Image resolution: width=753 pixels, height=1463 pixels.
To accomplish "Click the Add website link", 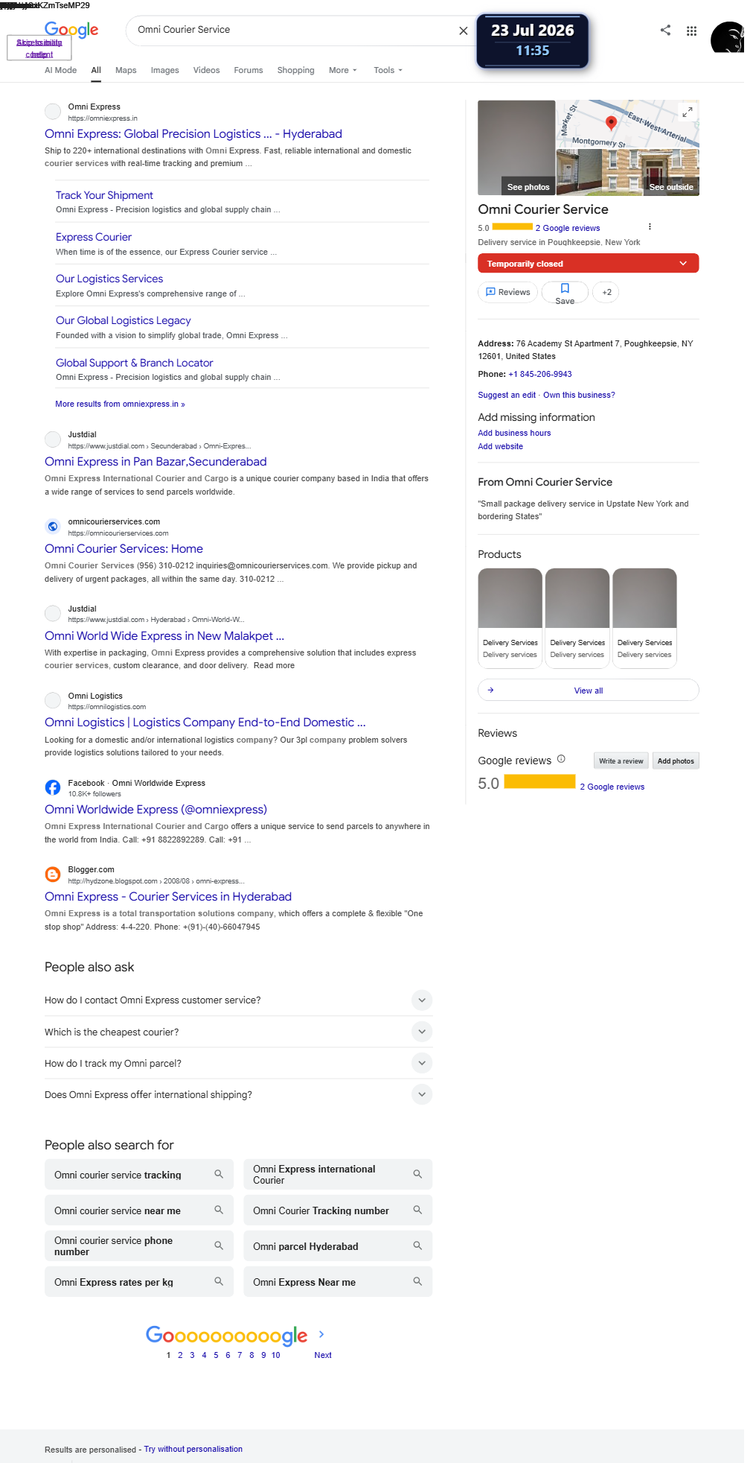I will tap(500, 446).
